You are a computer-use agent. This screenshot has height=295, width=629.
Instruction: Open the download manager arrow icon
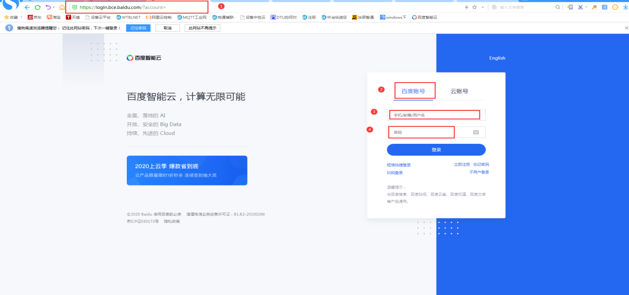(626, 6)
